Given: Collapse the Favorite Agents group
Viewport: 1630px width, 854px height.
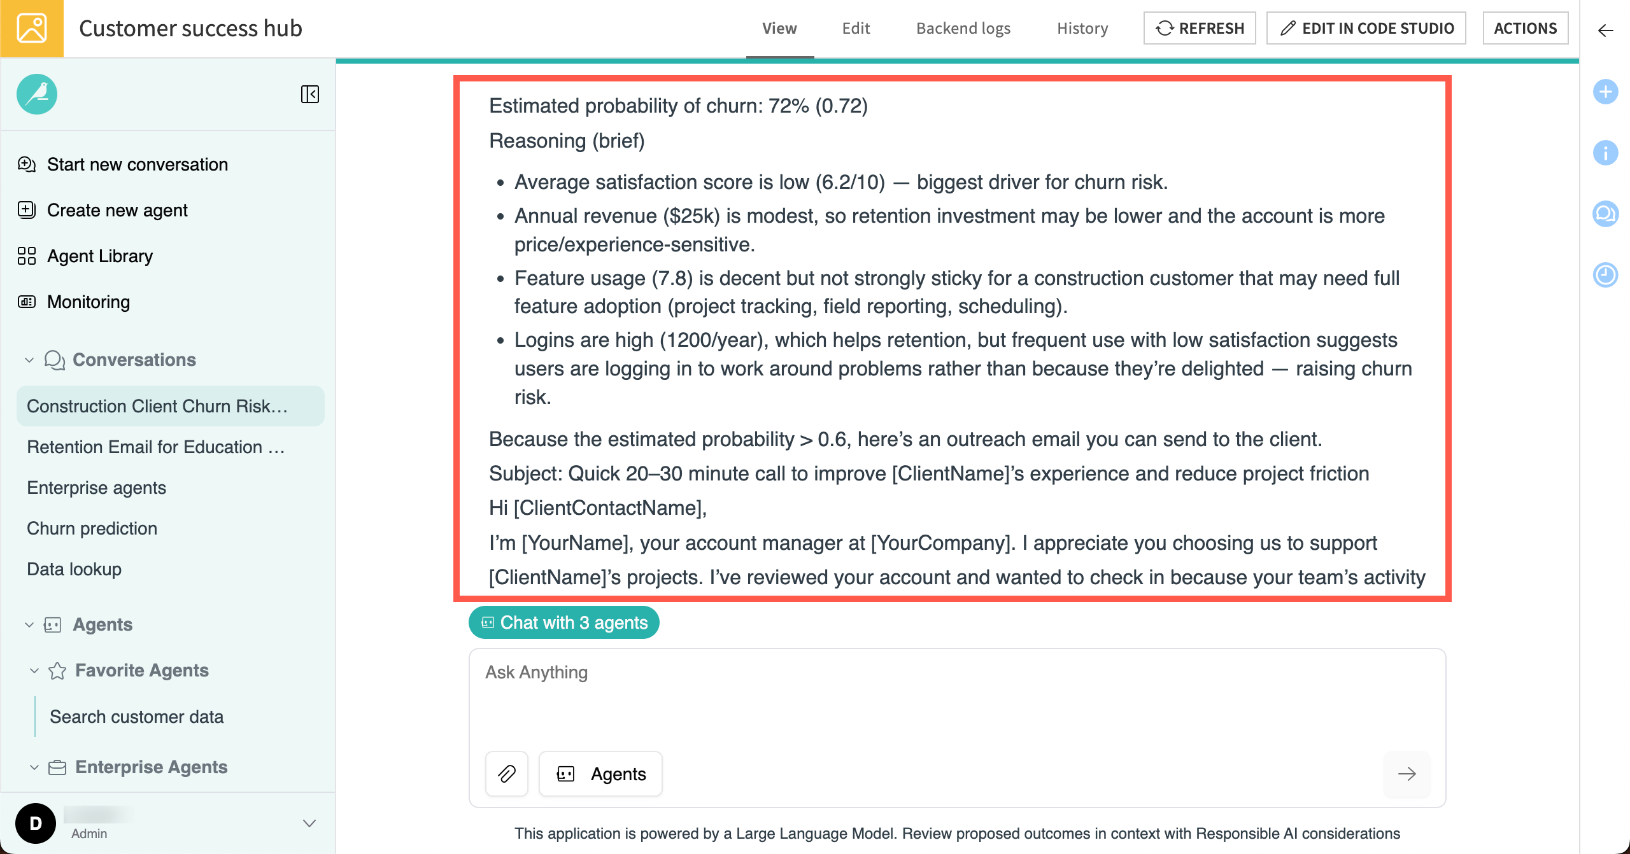Looking at the screenshot, I should tap(34, 671).
